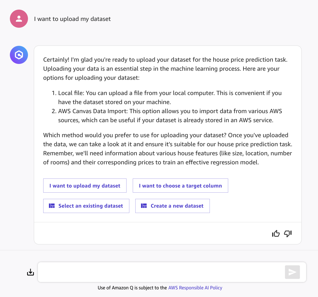Click the send message arrow button
This screenshot has width=318, height=297.
coord(292,272)
